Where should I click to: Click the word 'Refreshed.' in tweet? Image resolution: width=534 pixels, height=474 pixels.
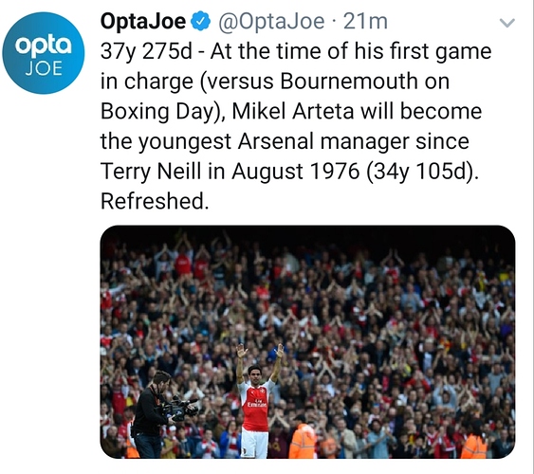tap(155, 201)
